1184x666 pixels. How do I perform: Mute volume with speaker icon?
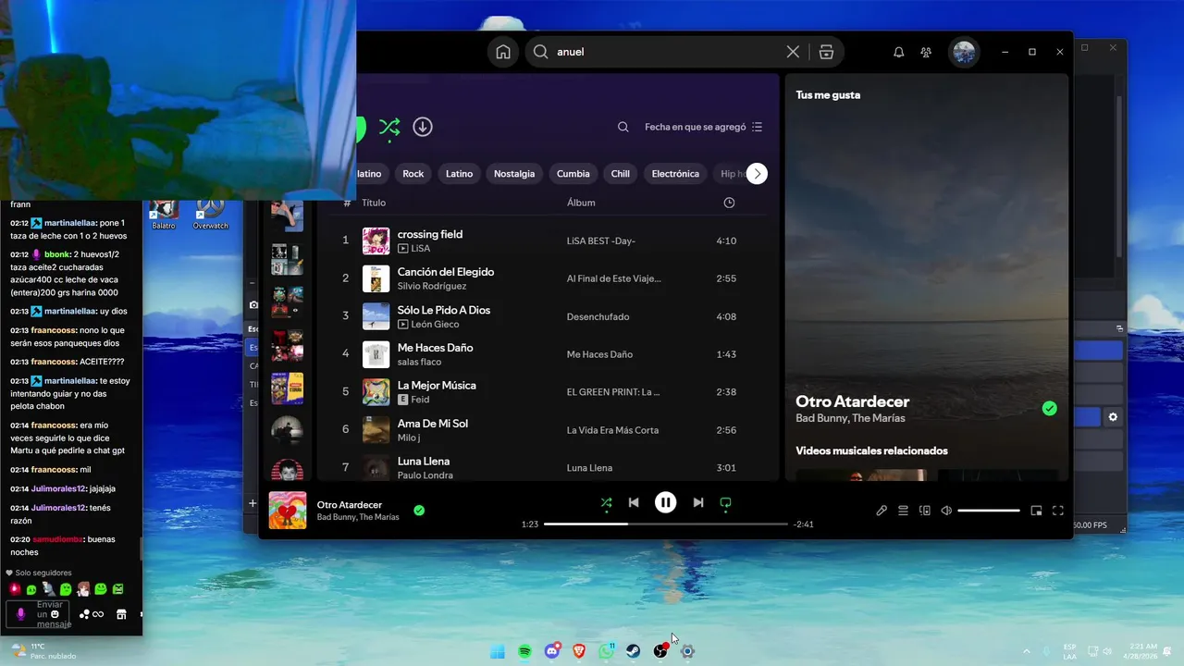coord(946,511)
